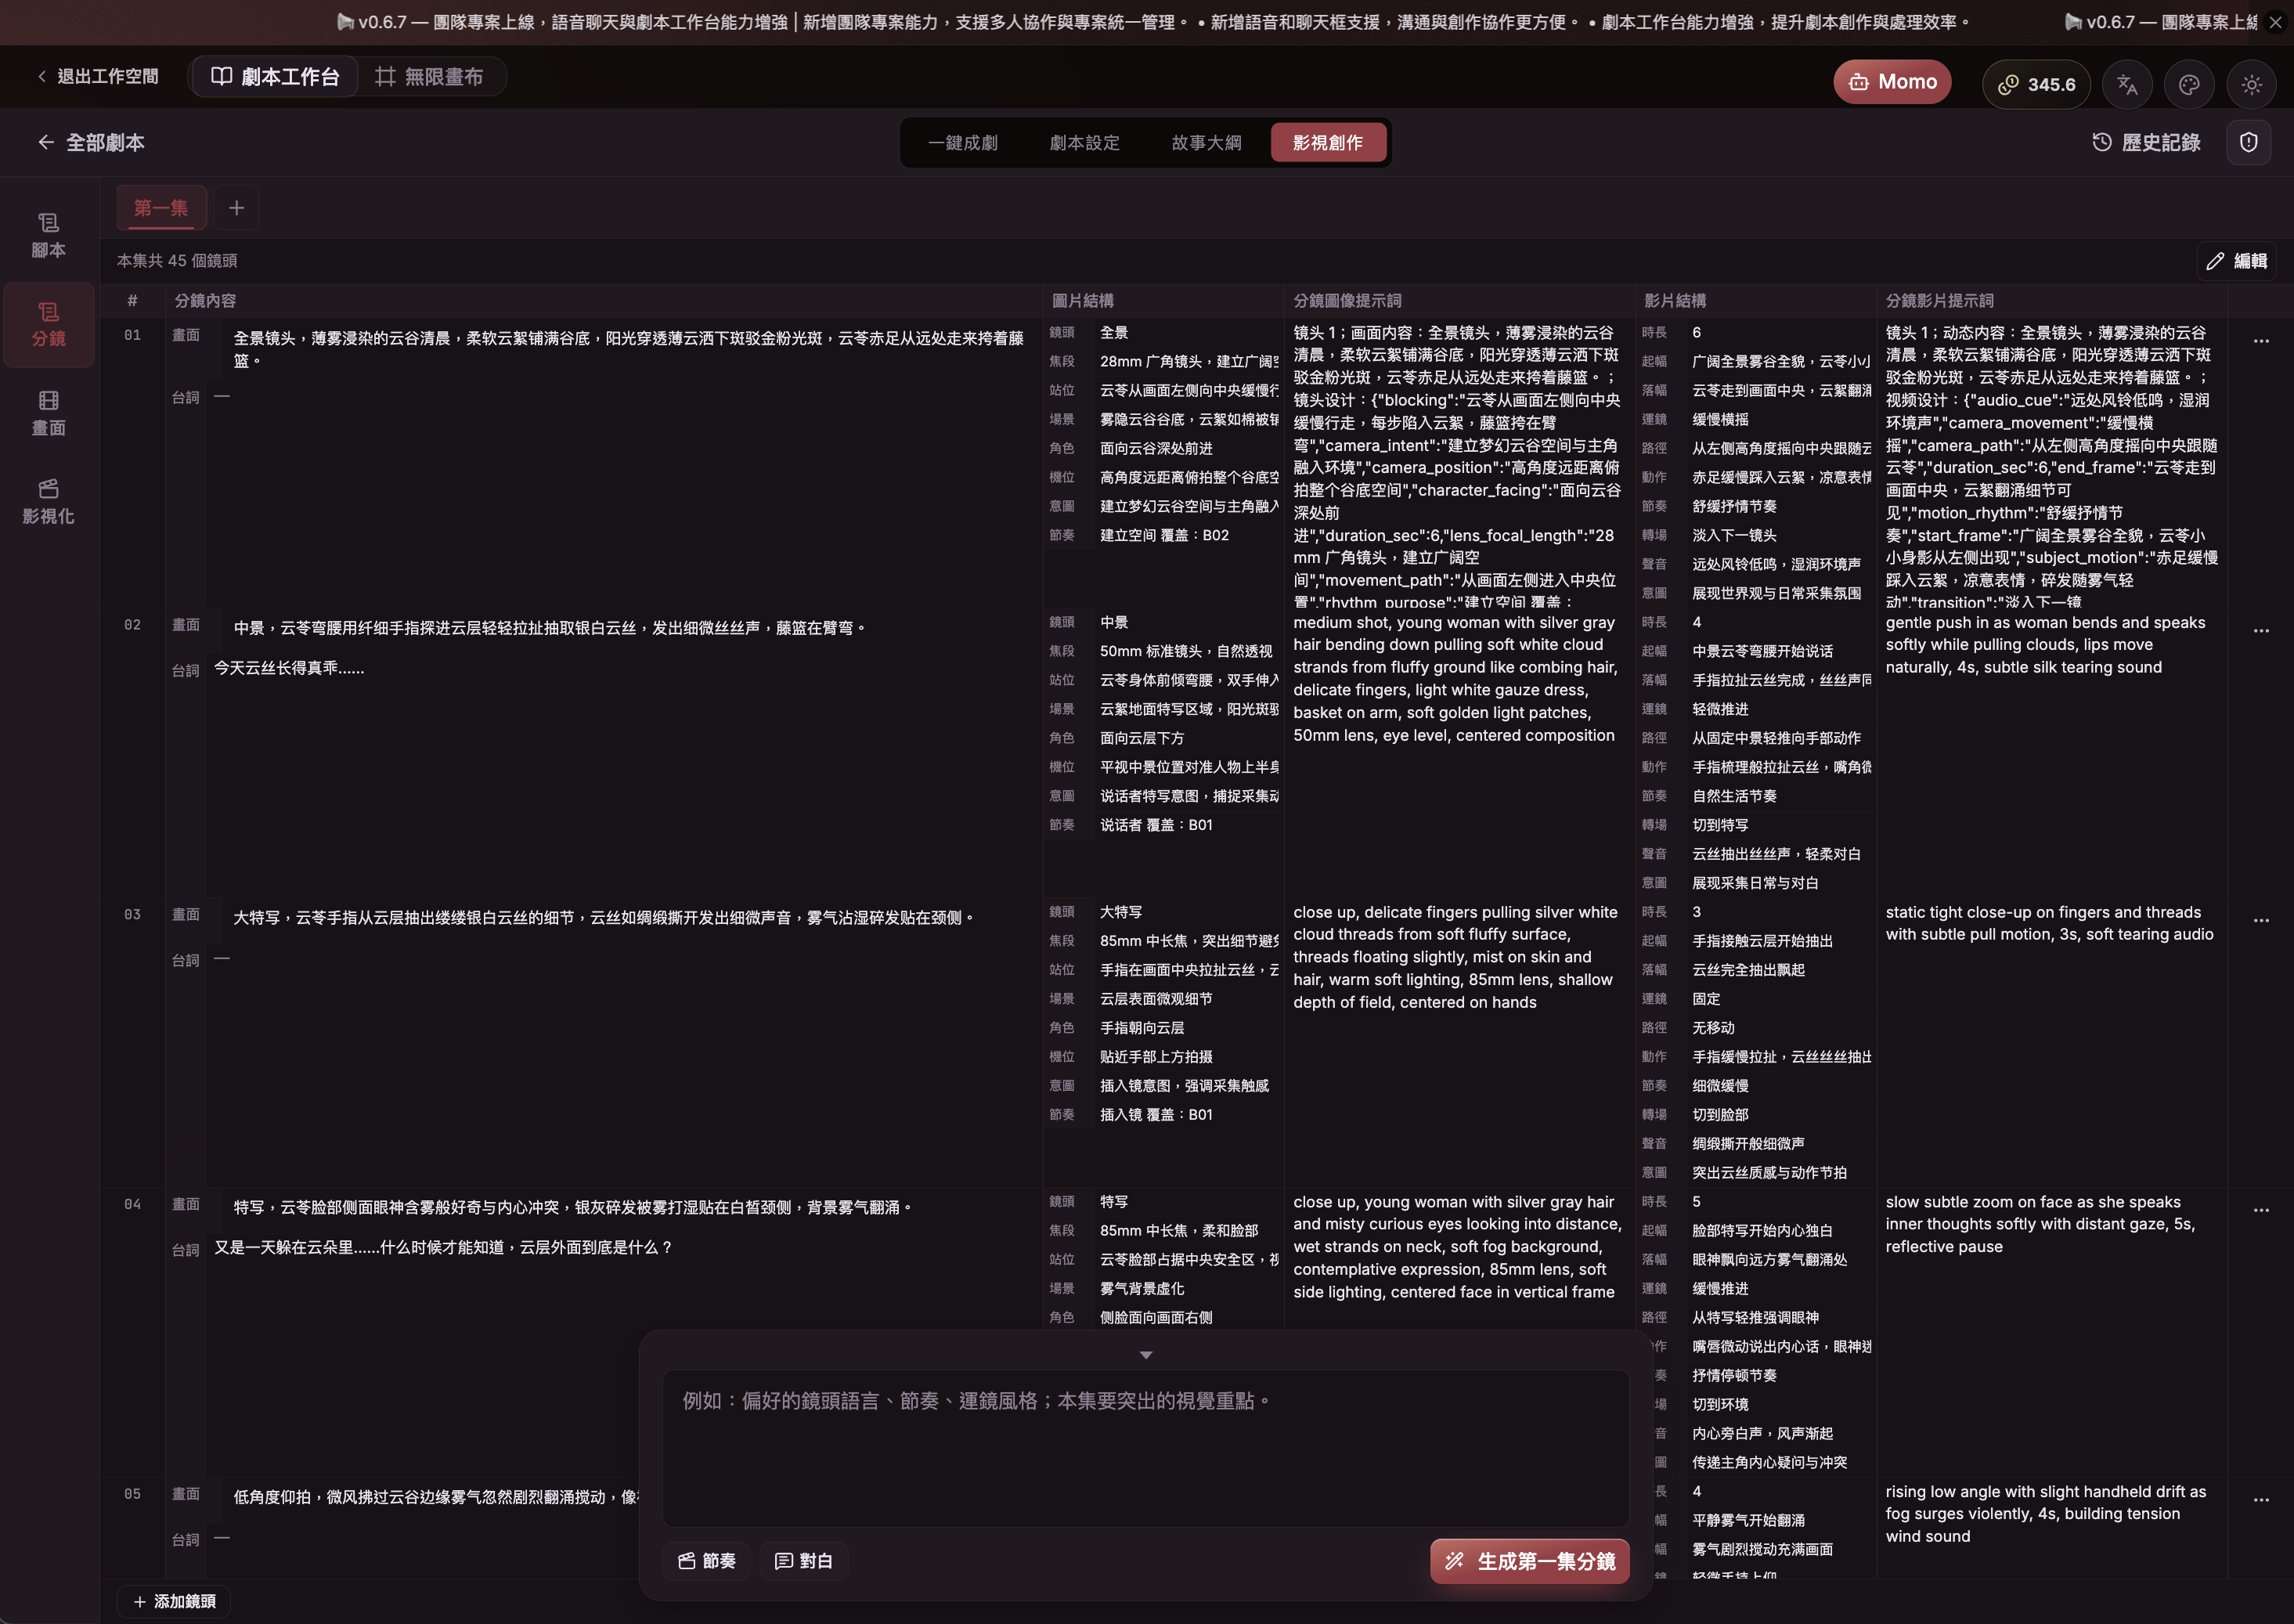
Task: Select the 故事大綱 tab
Action: click(x=1206, y=143)
